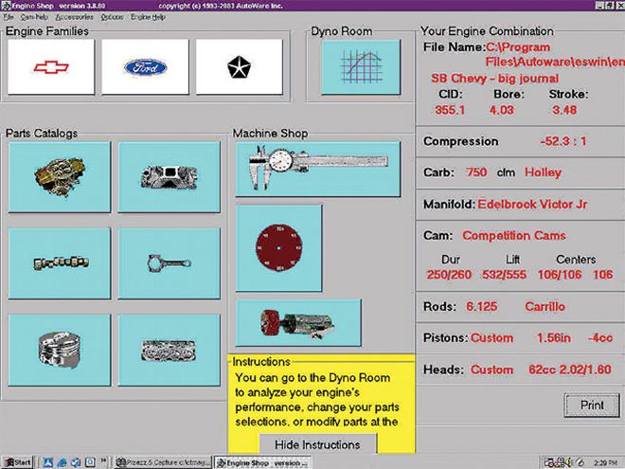Click the Windows Start button
This screenshot has height=469, width=625.
[x=18, y=462]
